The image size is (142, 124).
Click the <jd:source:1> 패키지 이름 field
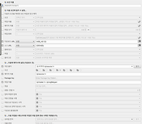point(88,74)
